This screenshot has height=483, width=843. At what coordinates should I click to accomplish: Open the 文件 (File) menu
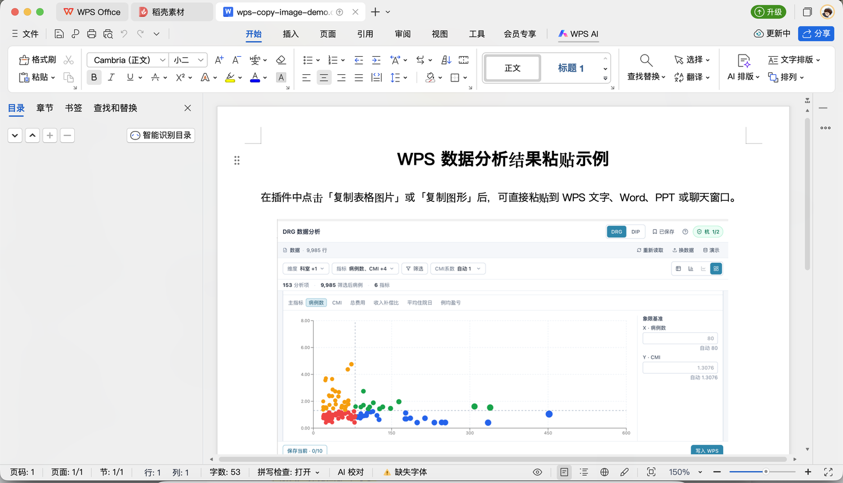pos(25,34)
